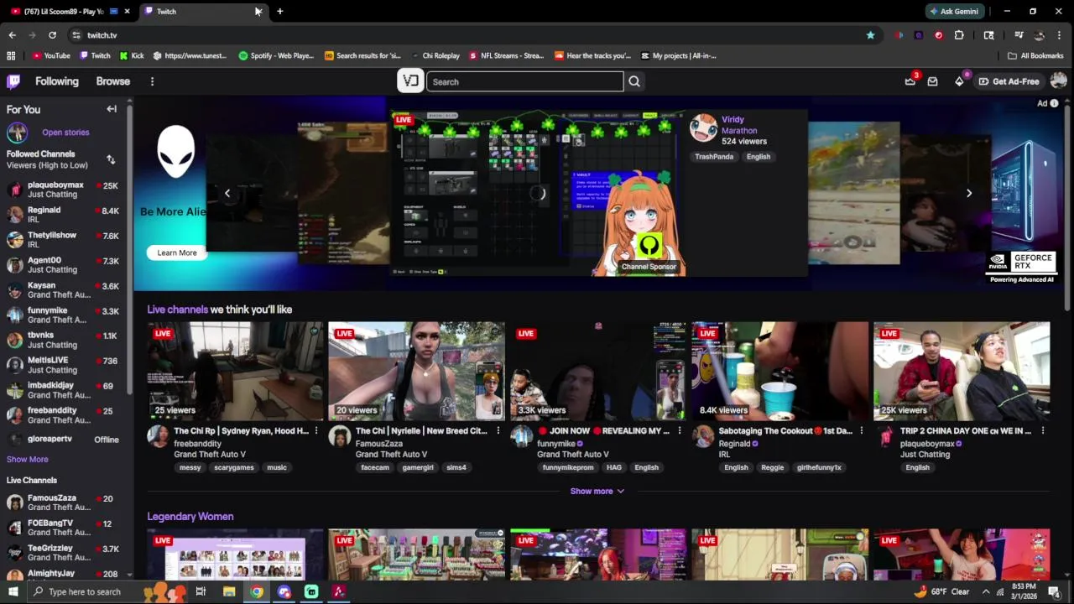Click the browser back arrow
The image size is (1074, 604).
(x=12, y=35)
